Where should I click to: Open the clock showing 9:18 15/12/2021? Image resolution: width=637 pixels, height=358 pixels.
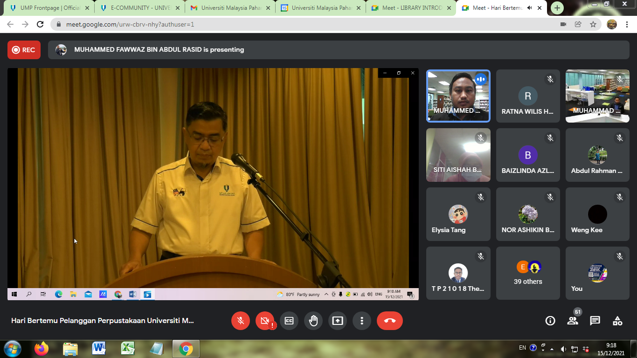tap(611, 349)
